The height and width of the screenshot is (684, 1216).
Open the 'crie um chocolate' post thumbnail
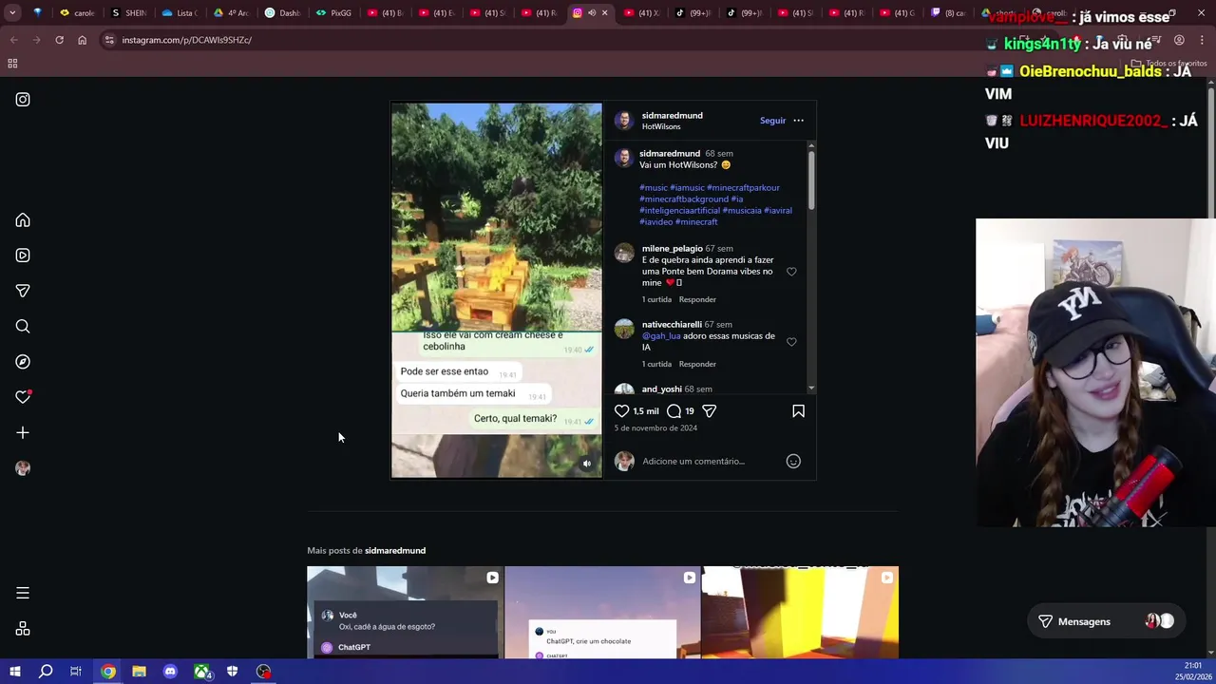[x=602, y=612]
